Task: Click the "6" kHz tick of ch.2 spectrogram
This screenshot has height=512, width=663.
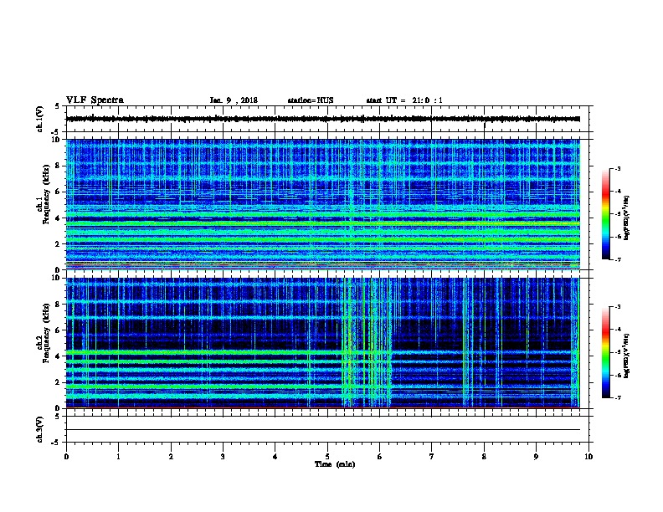Action: click(58, 330)
